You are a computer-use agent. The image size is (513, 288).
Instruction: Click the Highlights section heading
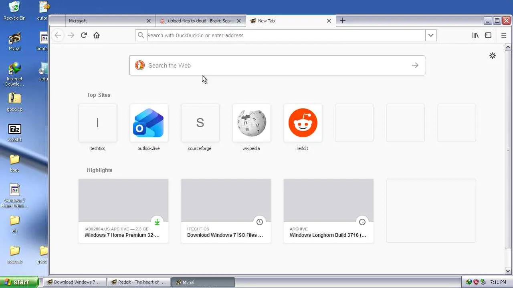[99, 170]
